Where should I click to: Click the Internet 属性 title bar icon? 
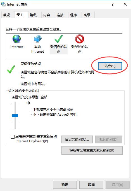click(3, 4)
